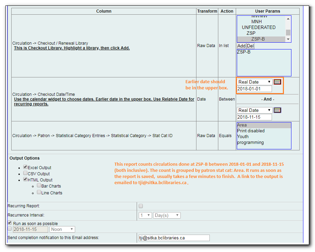Enable Line Charts option
315x252 pixels.
point(39,192)
